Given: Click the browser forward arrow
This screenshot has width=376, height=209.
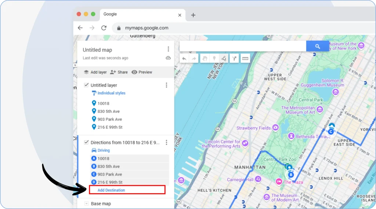Looking at the screenshot, I should coord(92,28).
